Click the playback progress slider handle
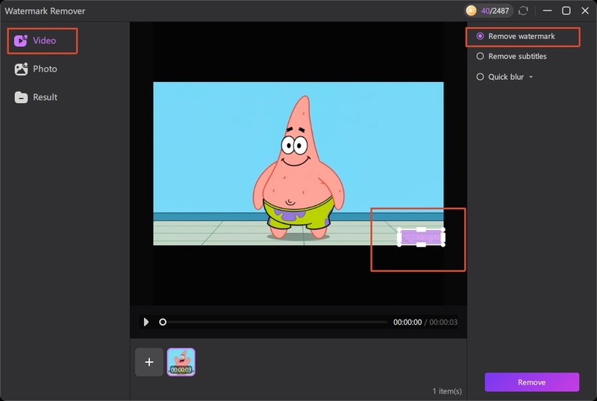Screen dimensions: 597x401 [163, 322]
